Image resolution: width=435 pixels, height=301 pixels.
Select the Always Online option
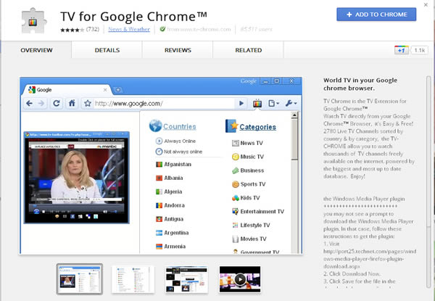click(175, 141)
